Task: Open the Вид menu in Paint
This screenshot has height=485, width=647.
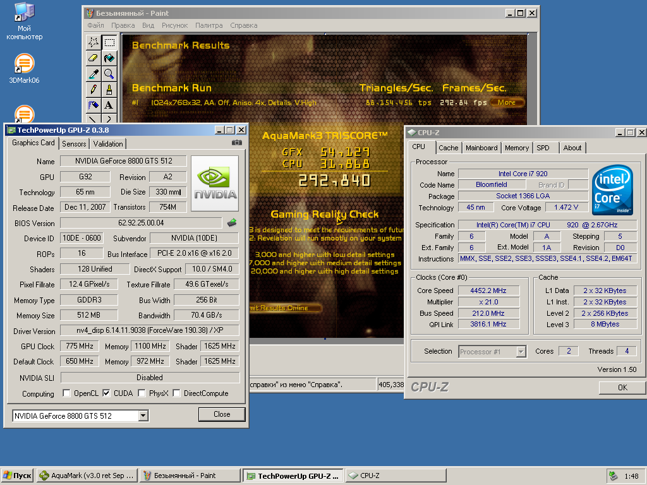Action: pos(148,25)
